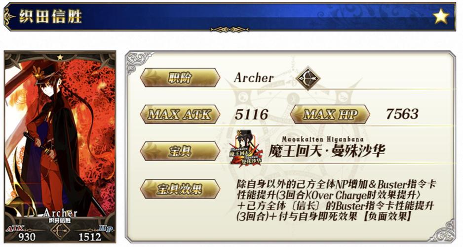
Task: Click the 宝具 label button
Action: coord(180,151)
